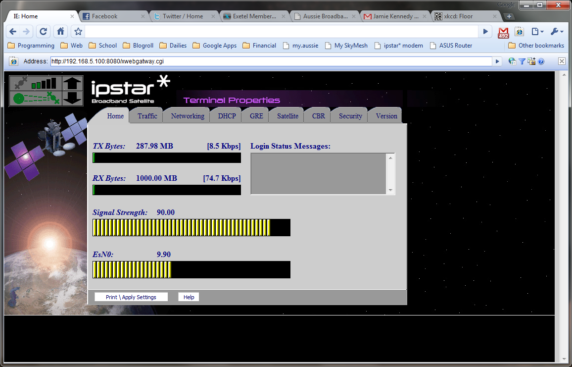572x367 pixels.
Task: Click the RX Bytes progress bar
Action: pos(167,190)
